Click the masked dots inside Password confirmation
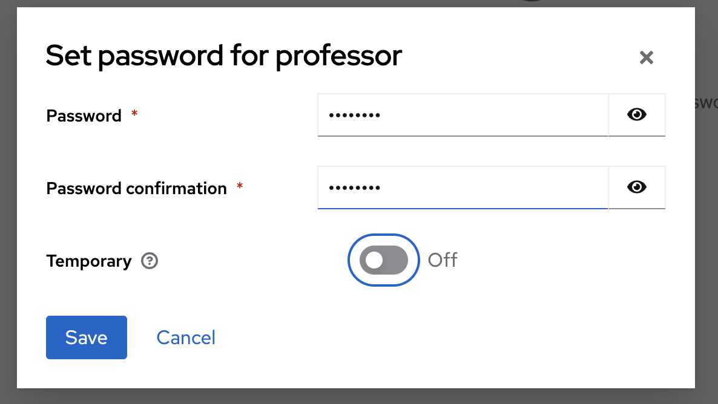718x404 pixels. tap(354, 187)
